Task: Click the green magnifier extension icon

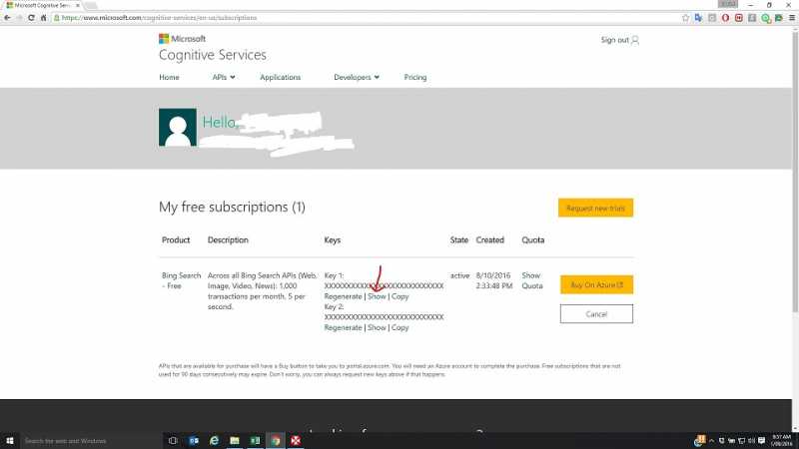Action: [765, 18]
